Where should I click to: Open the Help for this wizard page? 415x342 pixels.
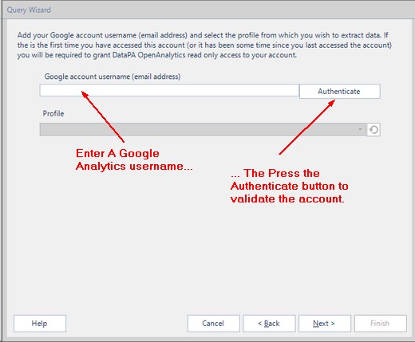[40, 324]
